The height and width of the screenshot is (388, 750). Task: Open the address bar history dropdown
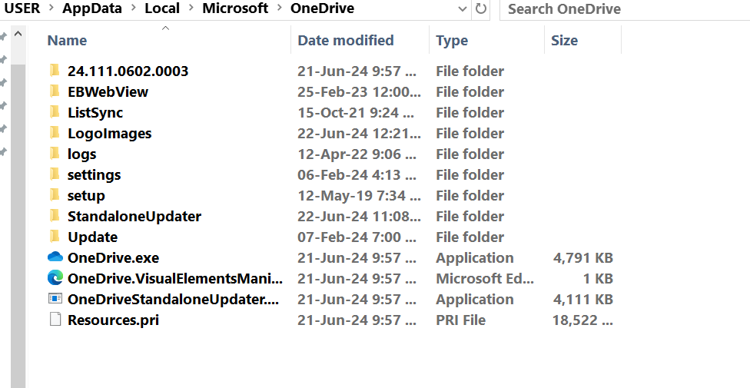point(462,8)
